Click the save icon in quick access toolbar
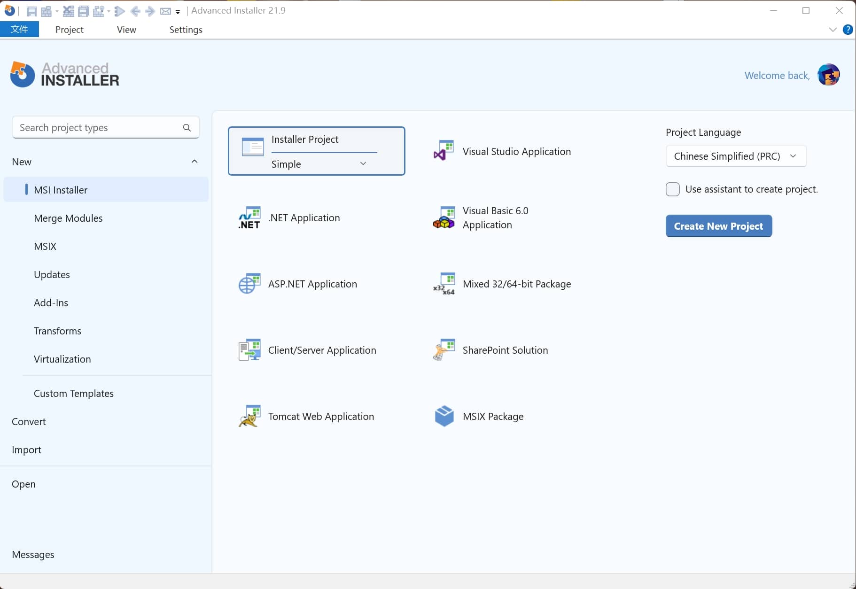The width and height of the screenshot is (856, 589). [31, 11]
